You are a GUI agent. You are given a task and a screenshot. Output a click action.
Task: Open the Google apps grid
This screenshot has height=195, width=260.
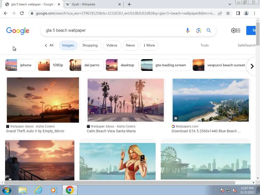[x=238, y=30]
